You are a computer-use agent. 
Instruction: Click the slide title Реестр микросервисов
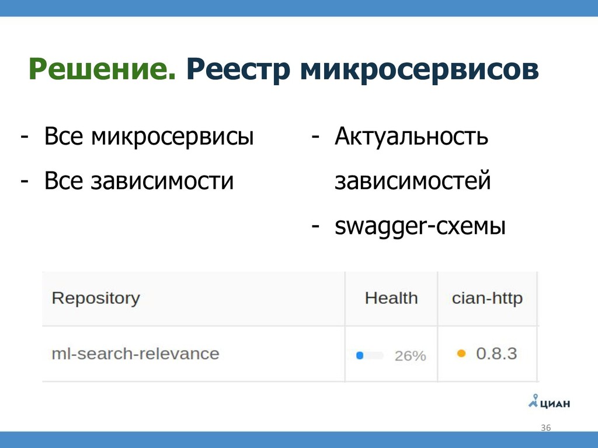pyautogui.click(x=362, y=69)
